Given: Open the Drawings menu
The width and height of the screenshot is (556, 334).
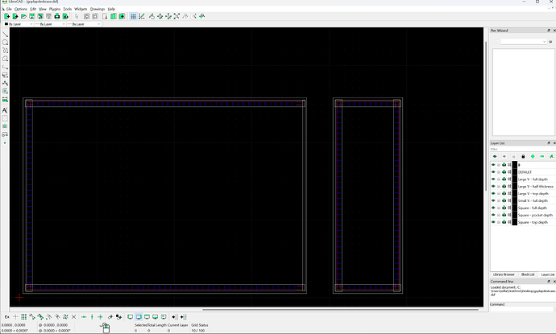Looking at the screenshot, I should pos(98,9).
